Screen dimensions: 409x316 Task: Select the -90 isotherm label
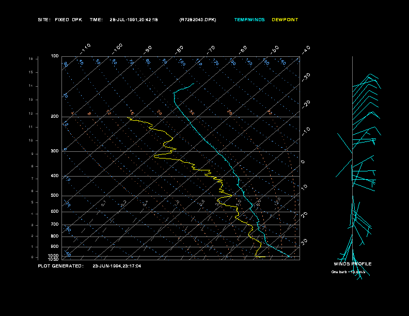148,50
